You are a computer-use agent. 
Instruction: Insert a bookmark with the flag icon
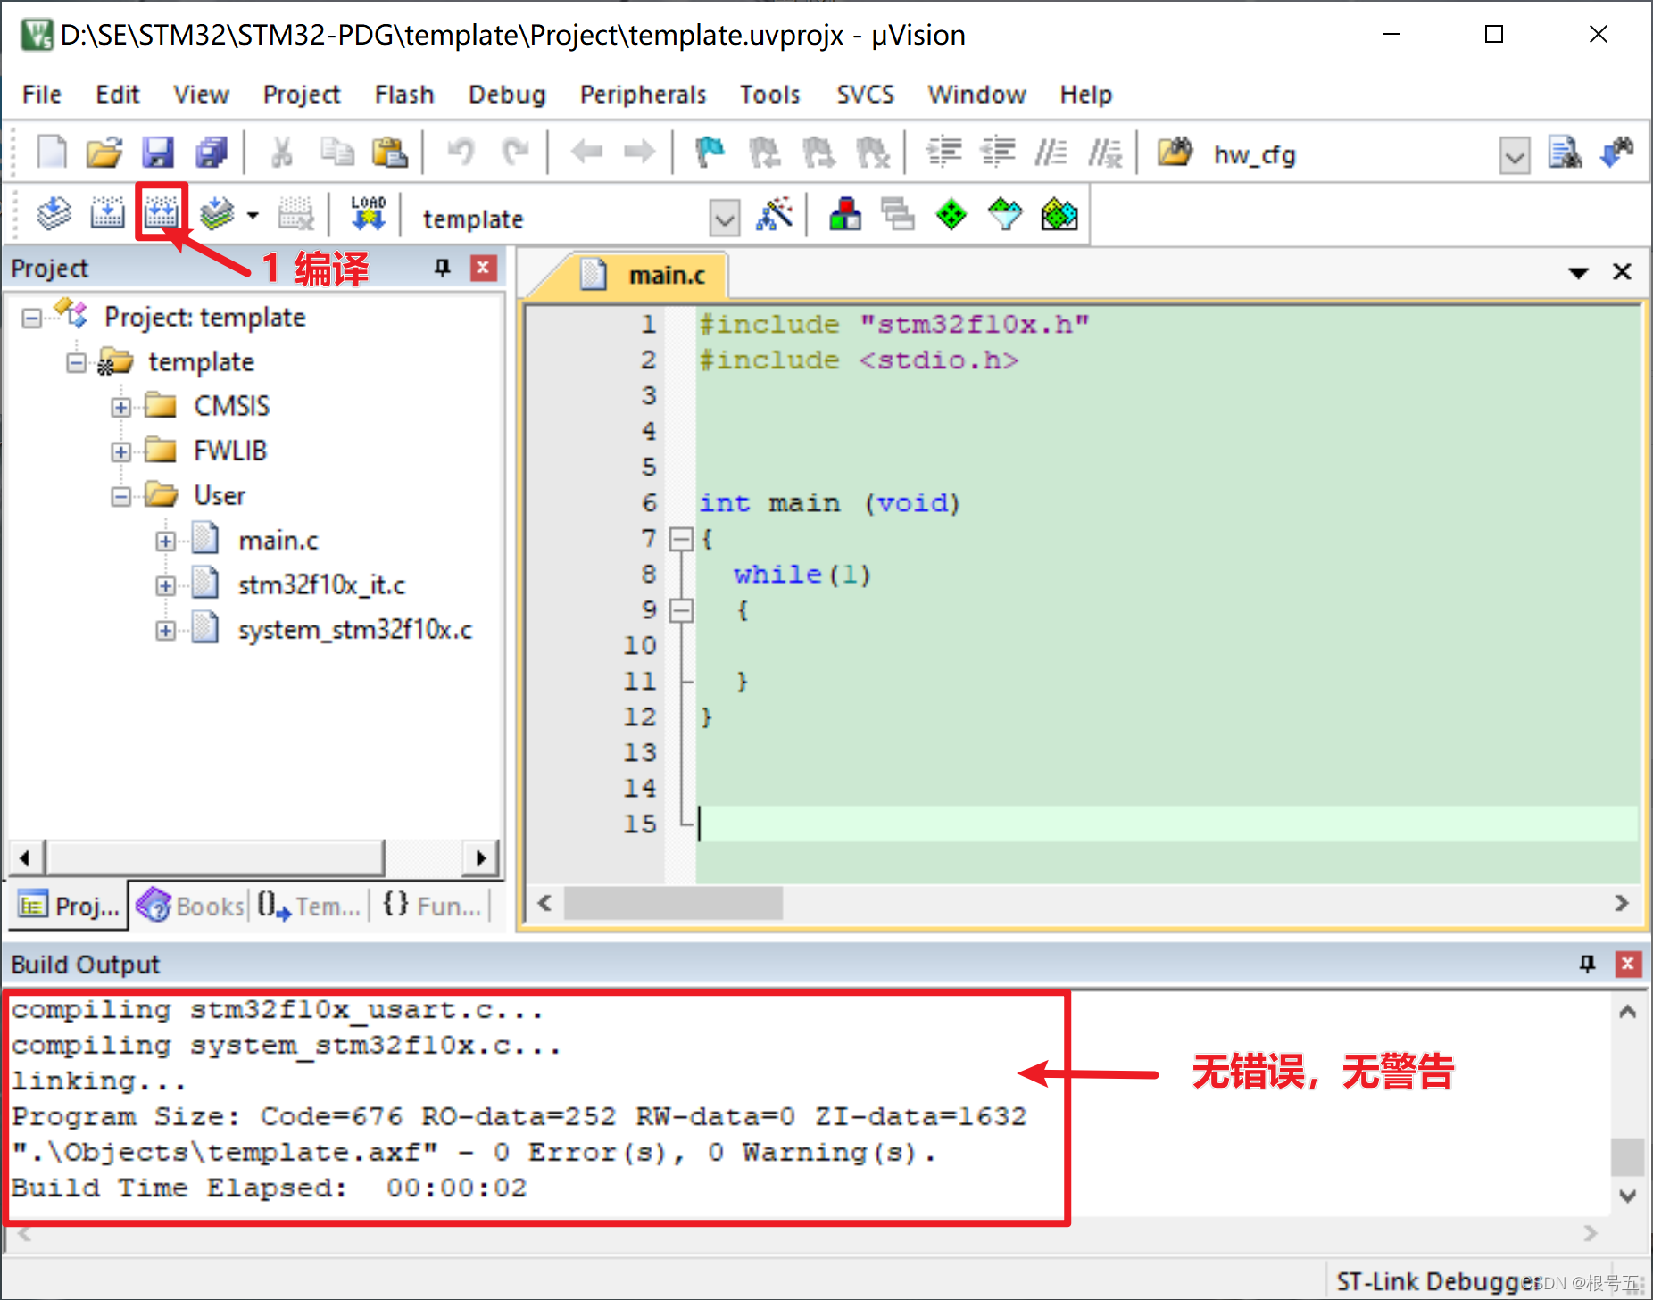710,153
